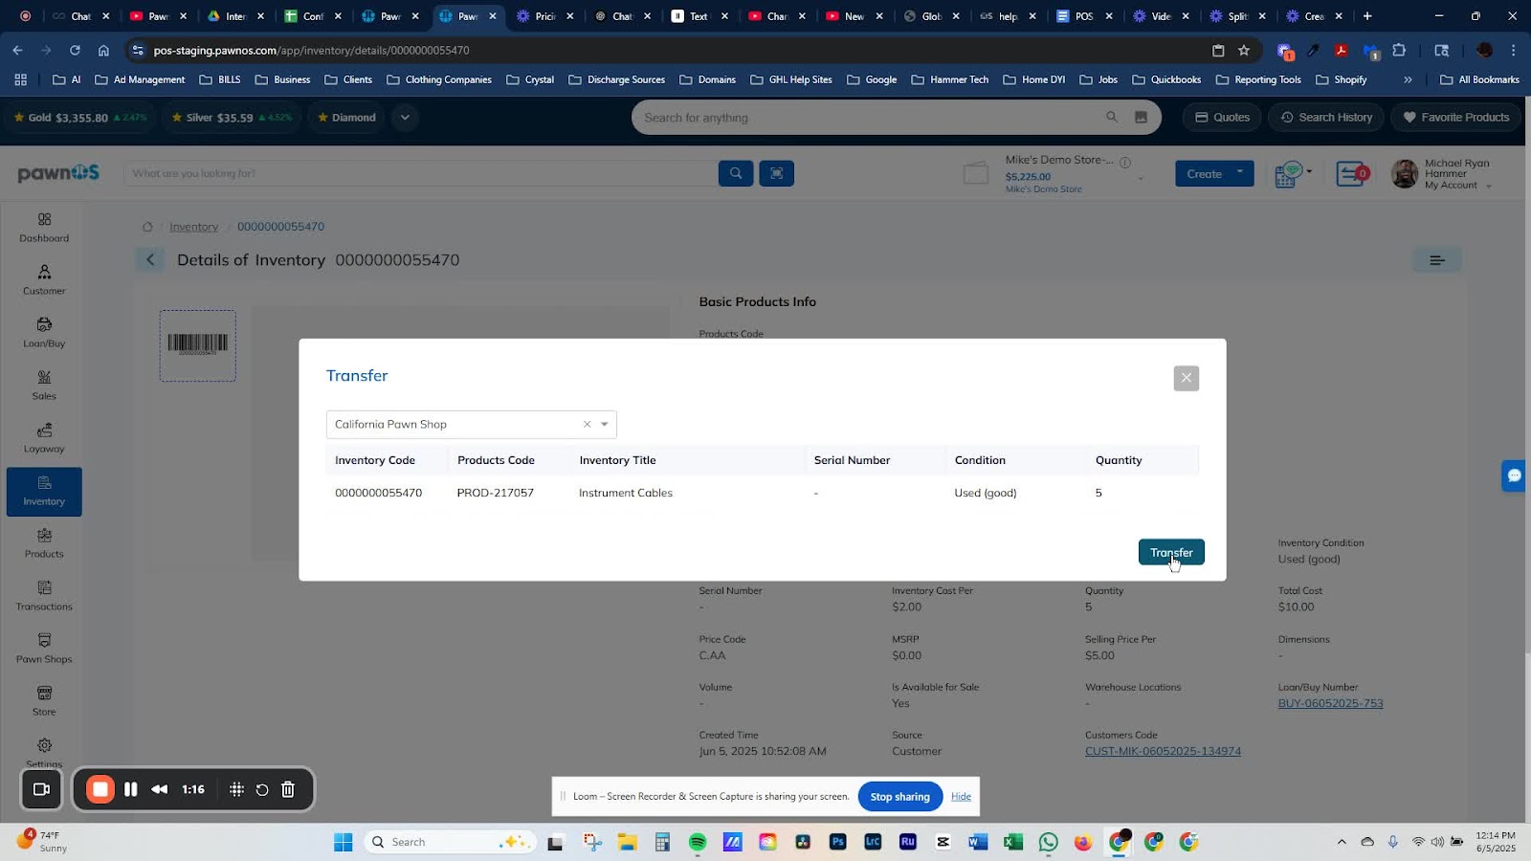
Task: Expand Mike's Demo Store selector
Action: [1141, 178]
